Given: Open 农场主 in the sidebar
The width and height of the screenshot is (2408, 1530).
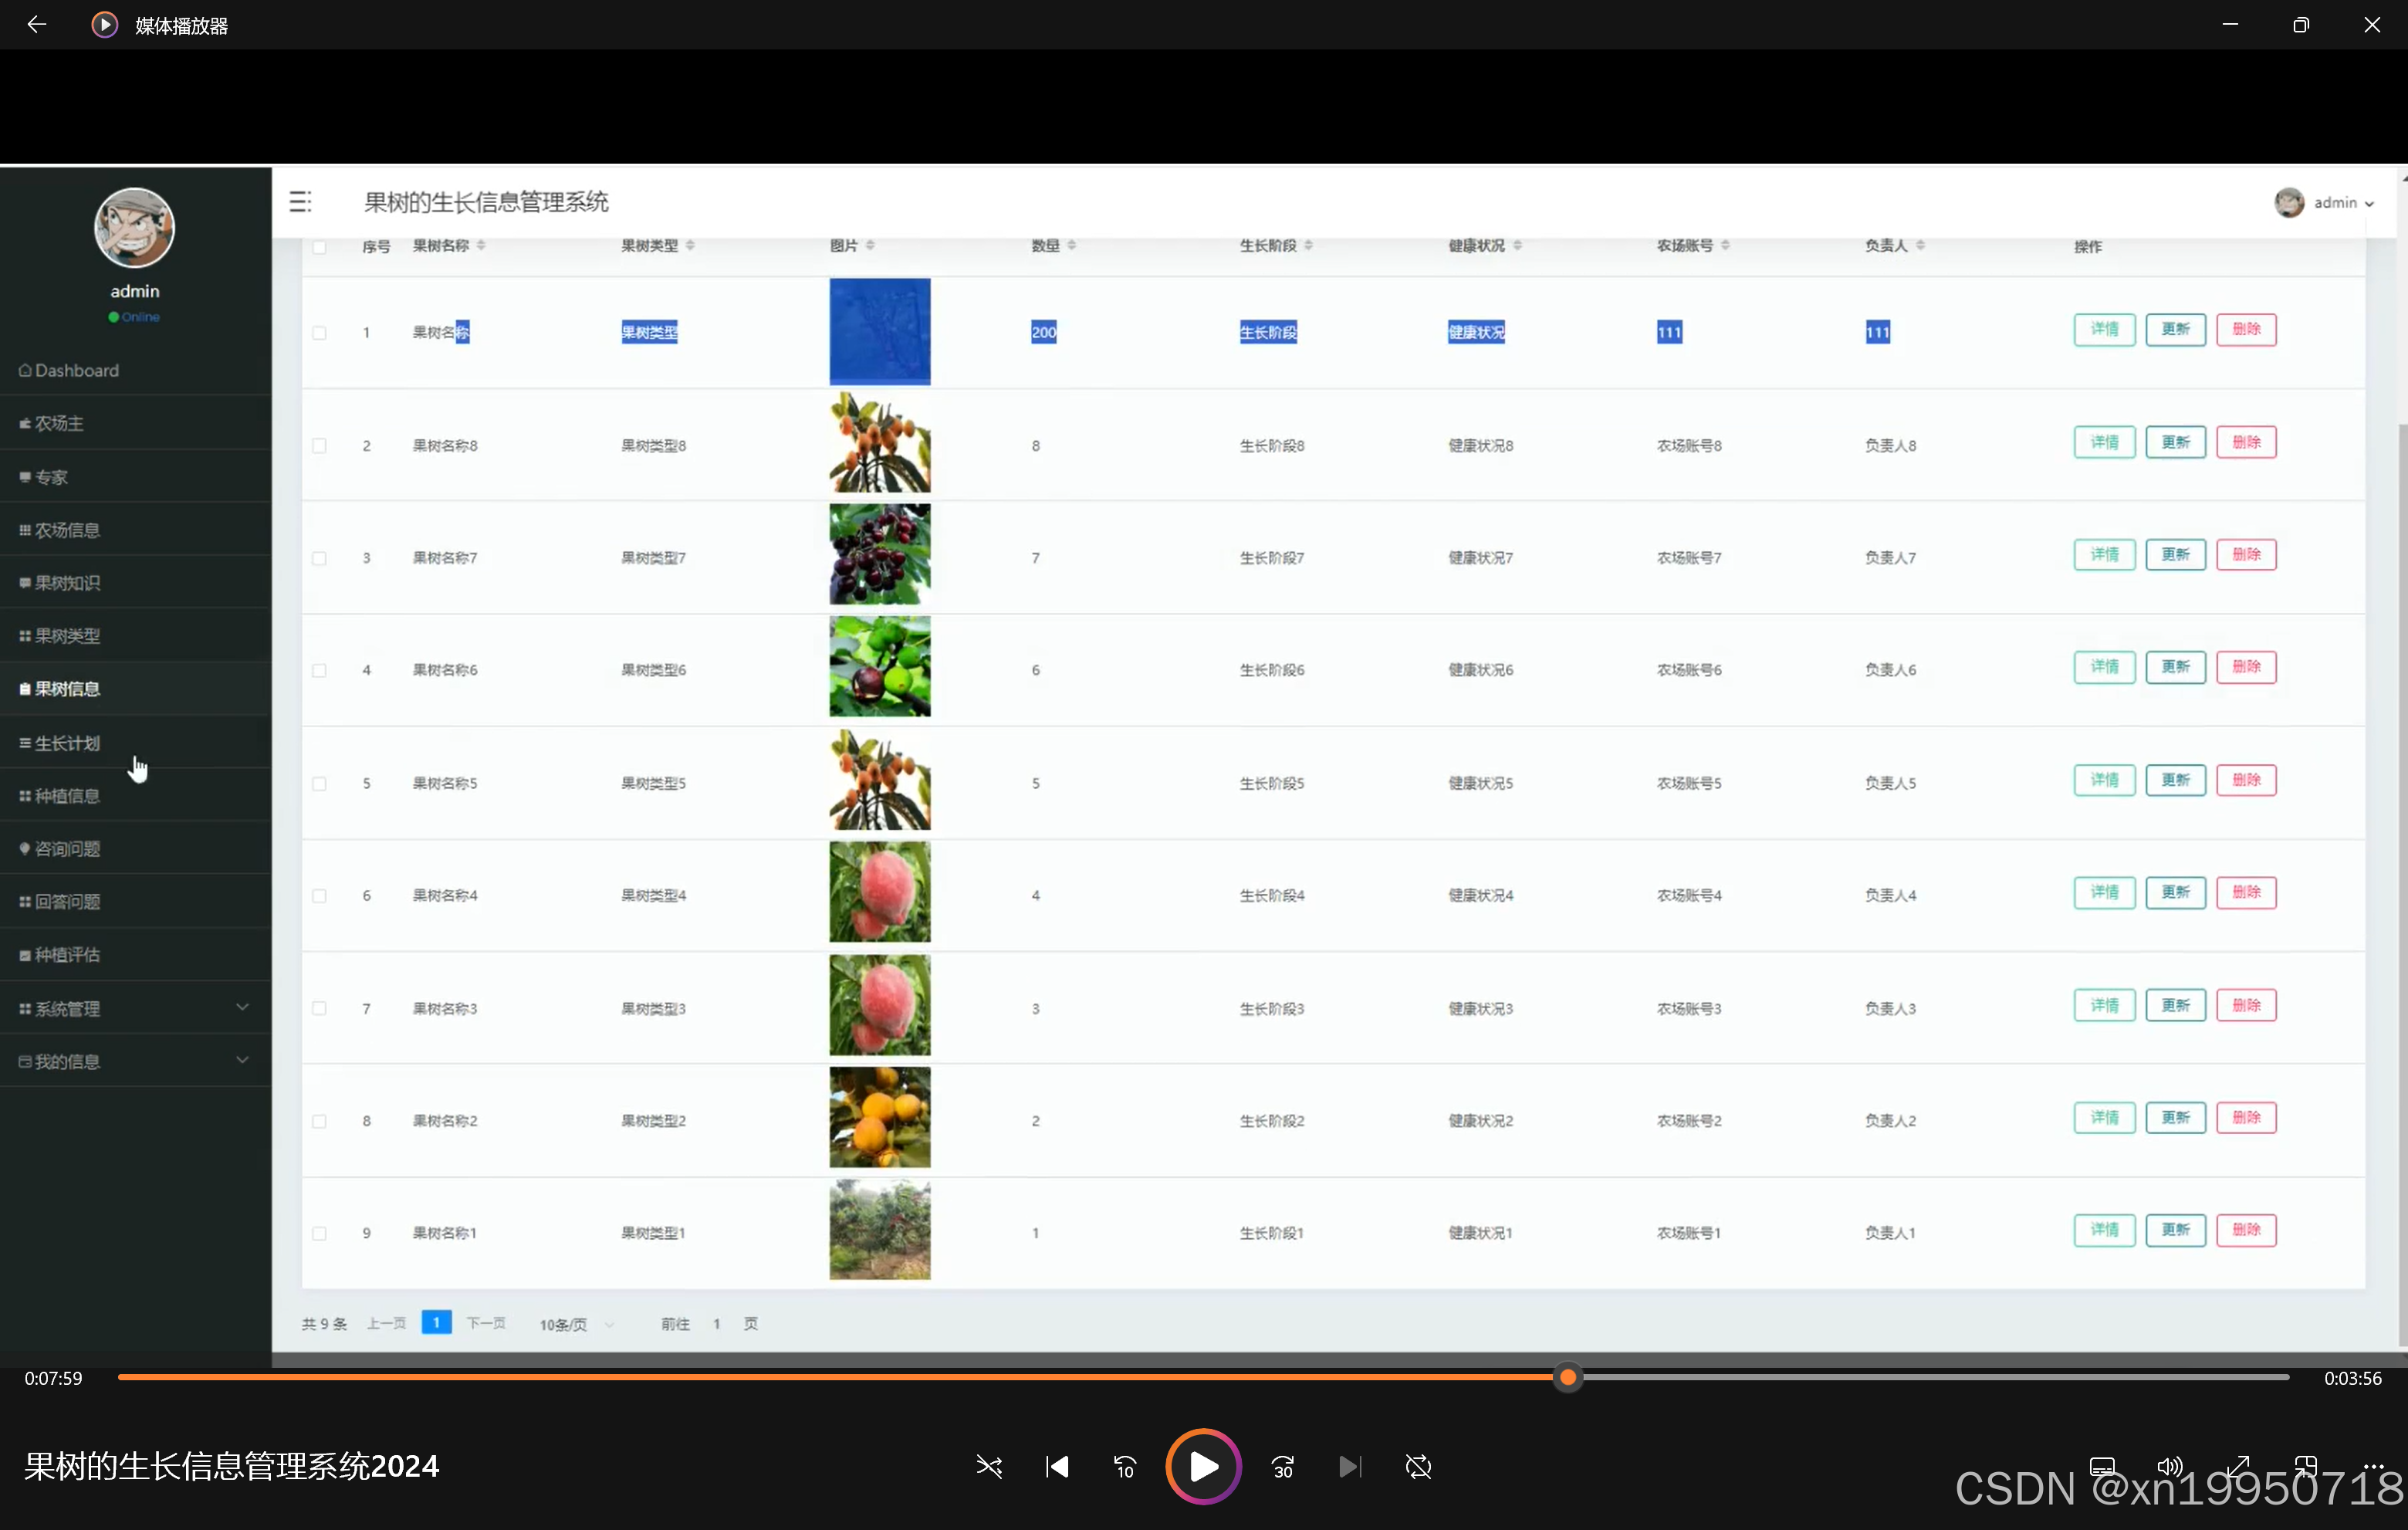Looking at the screenshot, I should (135, 423).
